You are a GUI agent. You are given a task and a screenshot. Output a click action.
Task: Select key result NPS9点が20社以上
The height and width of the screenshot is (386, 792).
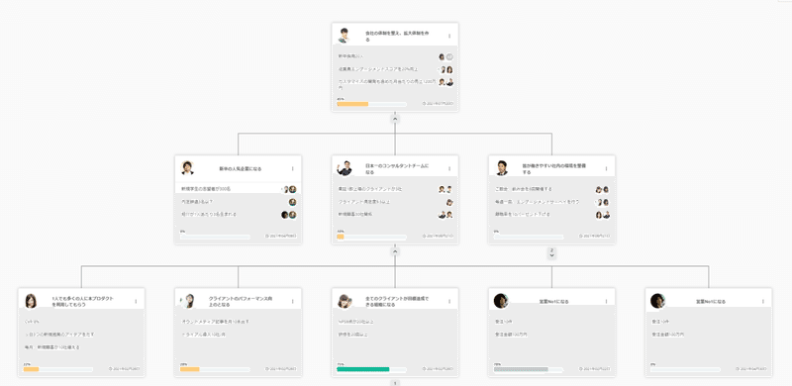356,322
